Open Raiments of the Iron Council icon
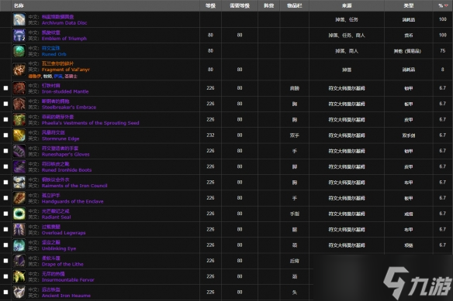Screen dimensions: 453x301 coord(19,183)
